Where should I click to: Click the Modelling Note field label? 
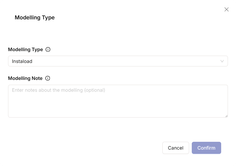coord(25,78)
